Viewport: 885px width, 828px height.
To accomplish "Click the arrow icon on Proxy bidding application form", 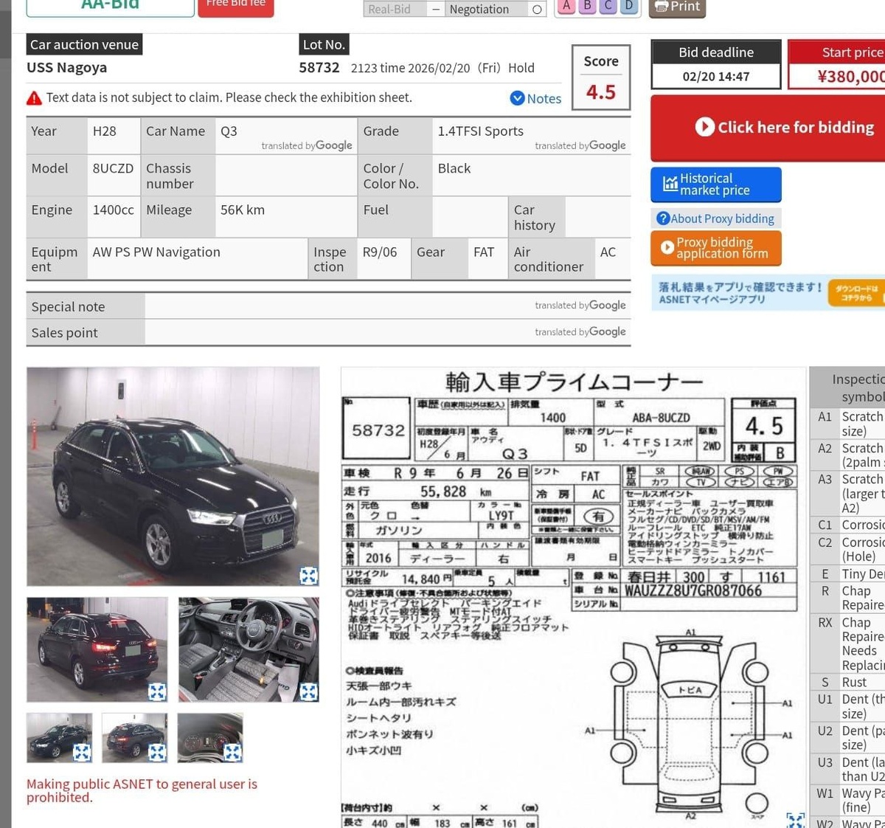I will point(667,248).
